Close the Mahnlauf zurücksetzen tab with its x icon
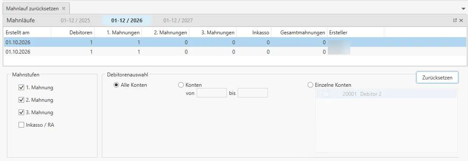The image size is (468, 161). 63,9
